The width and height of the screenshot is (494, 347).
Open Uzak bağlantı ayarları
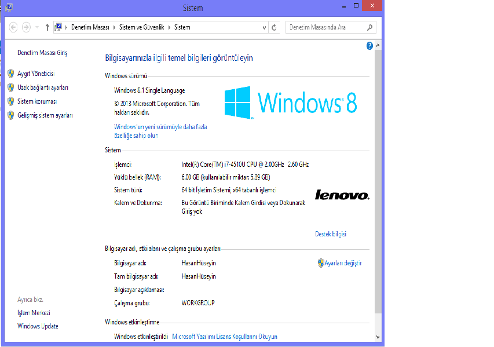pos(43,87)
